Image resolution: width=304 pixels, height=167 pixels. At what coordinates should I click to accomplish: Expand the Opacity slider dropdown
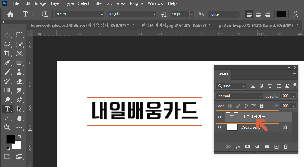[x=294, y=96]
